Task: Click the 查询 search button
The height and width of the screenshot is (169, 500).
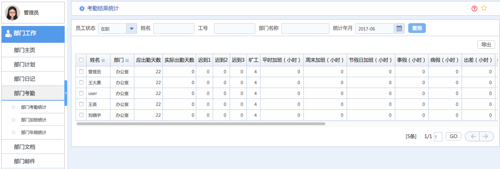Action: [417, 28]
